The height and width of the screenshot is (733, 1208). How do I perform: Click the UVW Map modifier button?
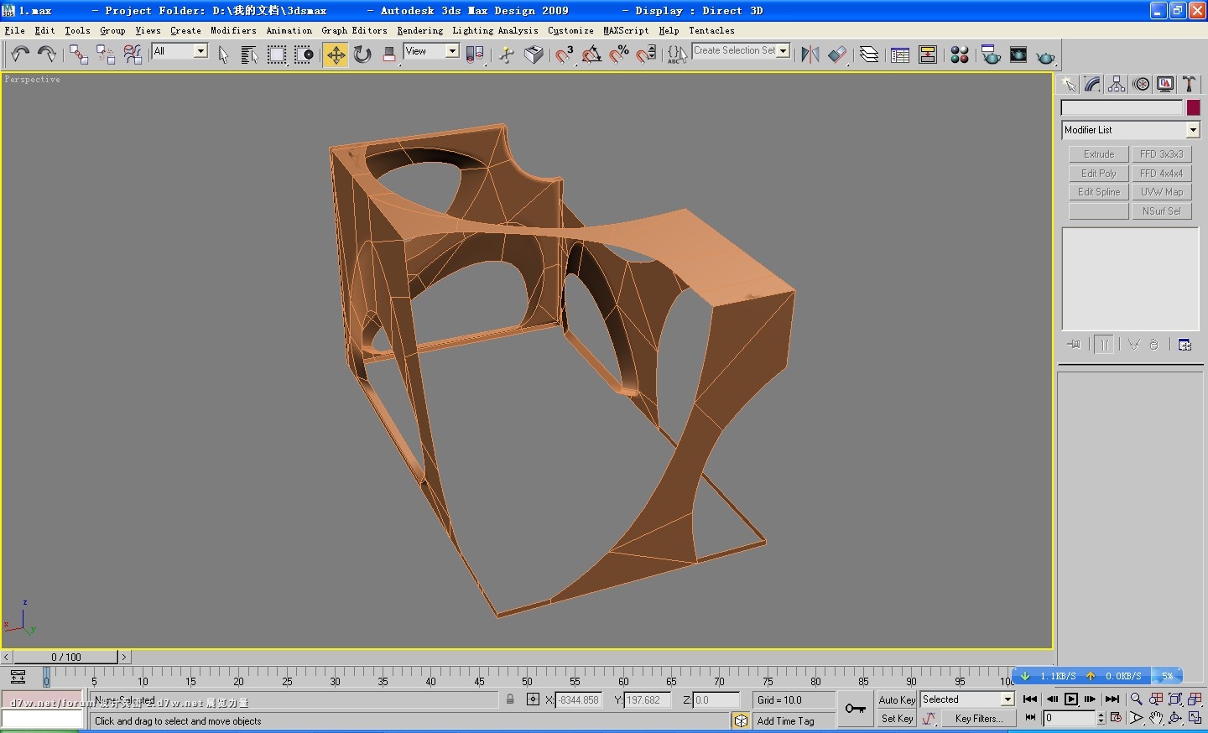click(1162, 192)
